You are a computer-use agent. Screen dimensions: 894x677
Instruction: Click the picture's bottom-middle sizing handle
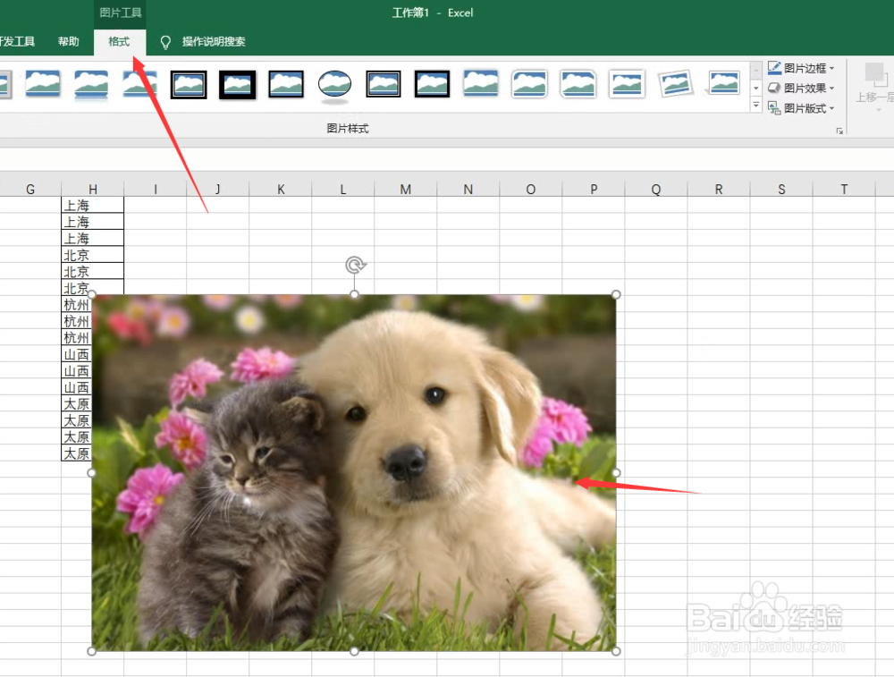point(354,651)
